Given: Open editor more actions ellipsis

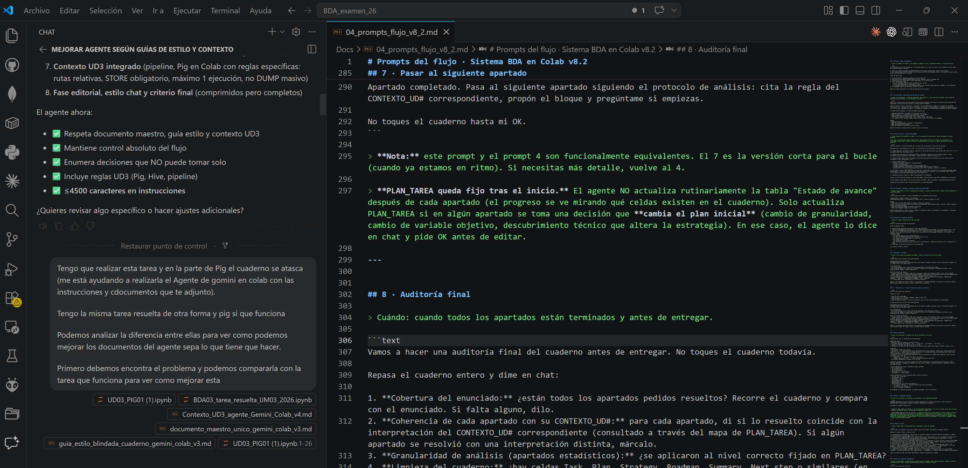Looking at the screenshot, I should coord(954,32).
